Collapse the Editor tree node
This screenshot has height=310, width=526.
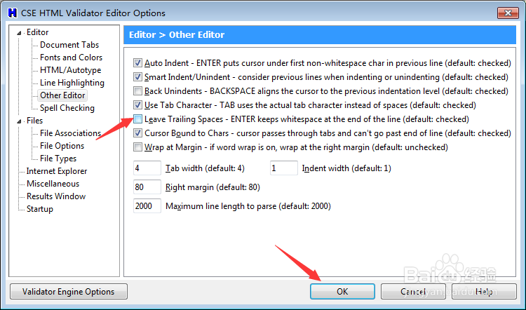(x=19, y=33)
